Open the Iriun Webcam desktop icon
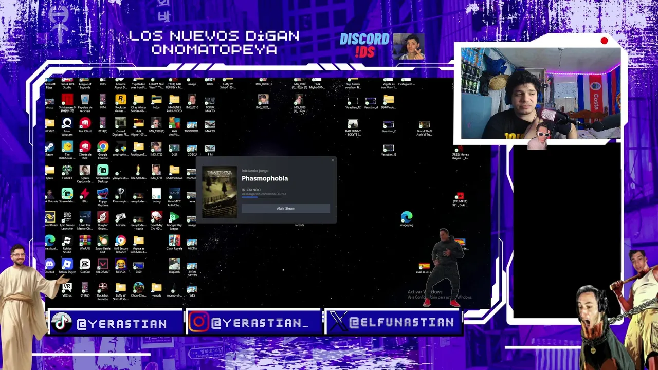Image resolution: width=658 pixels, height=370 pixels. click(67, 123)
